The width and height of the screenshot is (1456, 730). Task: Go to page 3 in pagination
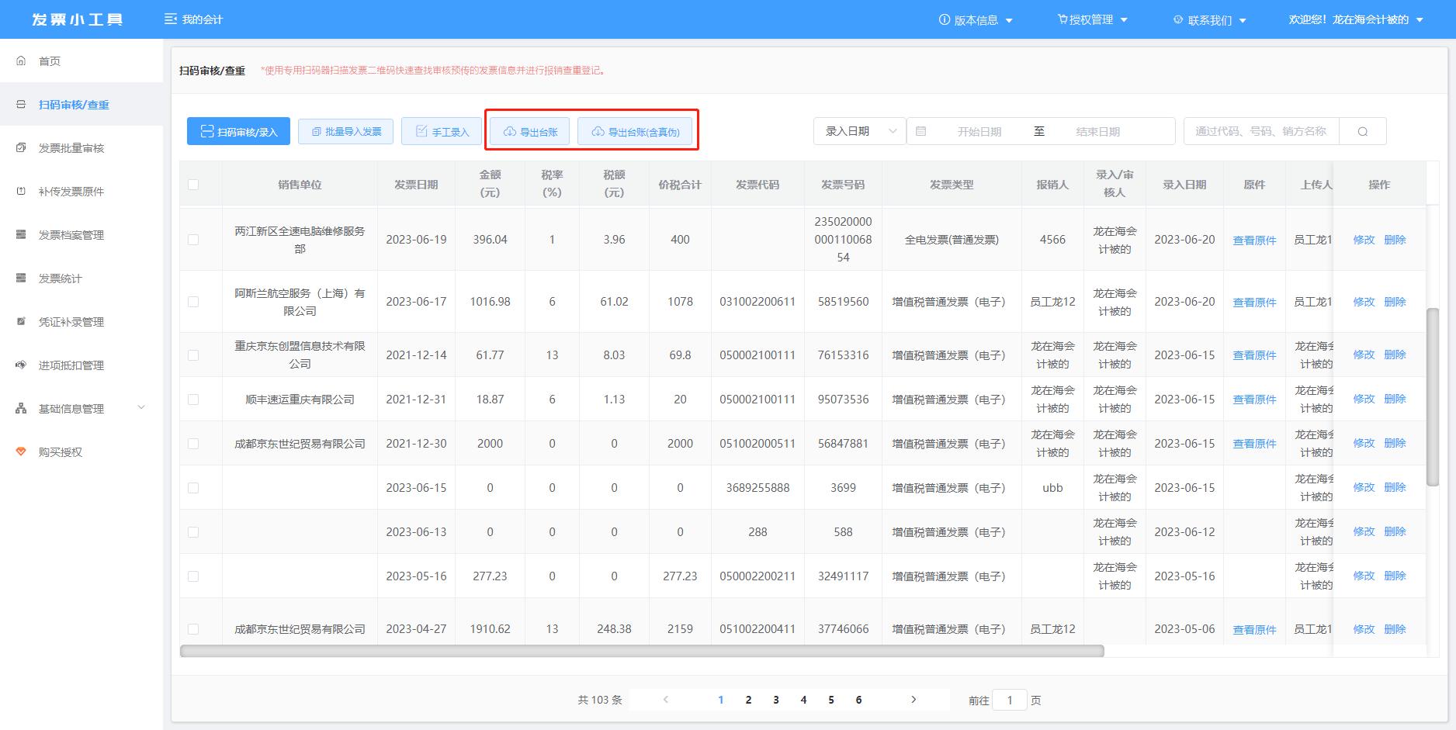click(775, 699)
